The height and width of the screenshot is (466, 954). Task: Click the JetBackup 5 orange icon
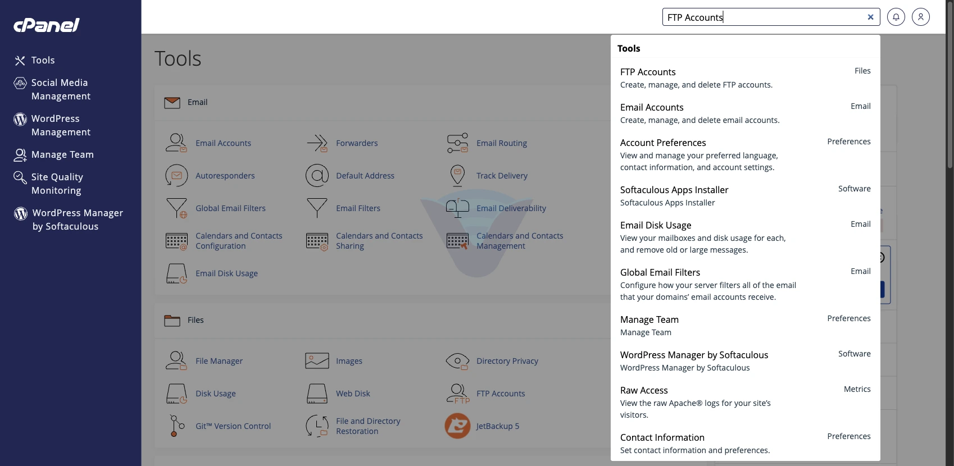pyautogui.click(x=457, y=426)
